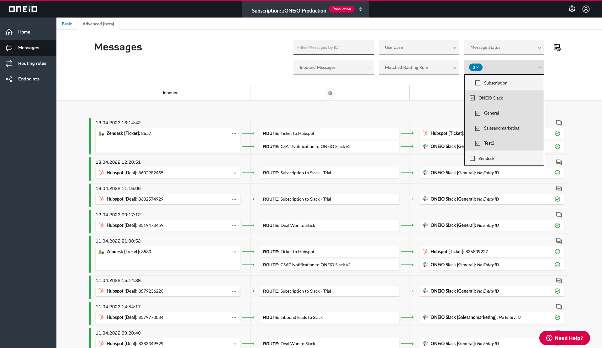Open more options for Hubspot Deal 8579773034
The image size is (602, 348).
(x=234, y=318)
